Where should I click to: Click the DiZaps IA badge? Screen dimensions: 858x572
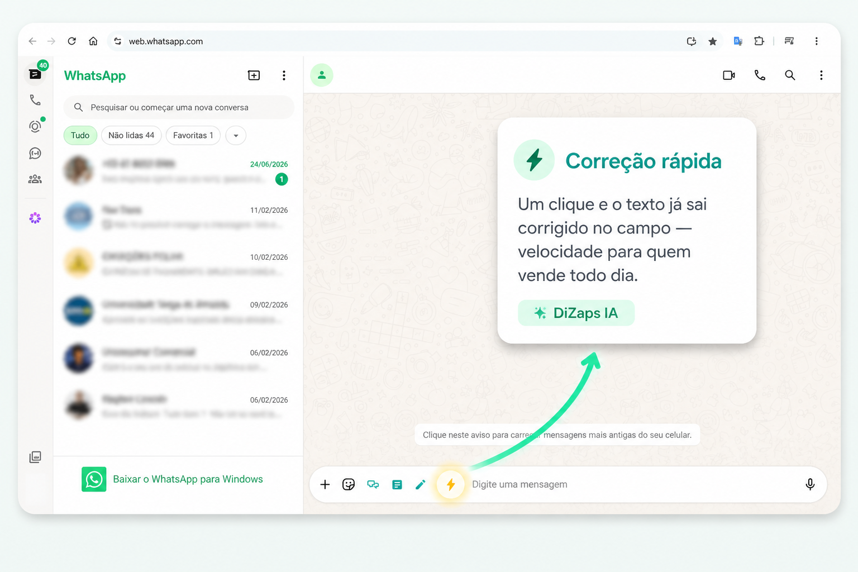tap(576, 313)
